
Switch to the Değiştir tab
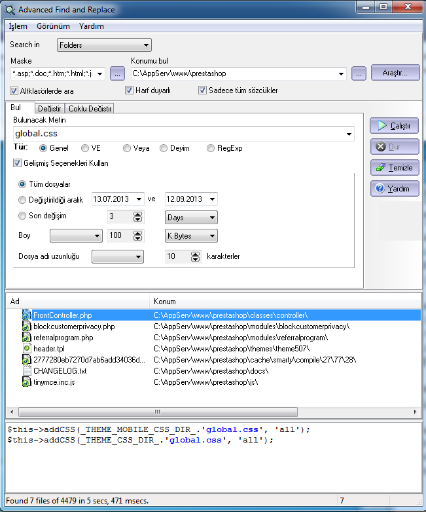(x=50, y=108)
